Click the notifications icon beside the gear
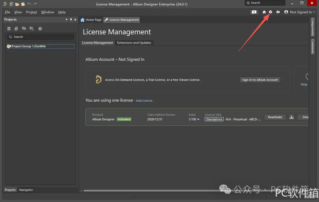 (278, 12)
